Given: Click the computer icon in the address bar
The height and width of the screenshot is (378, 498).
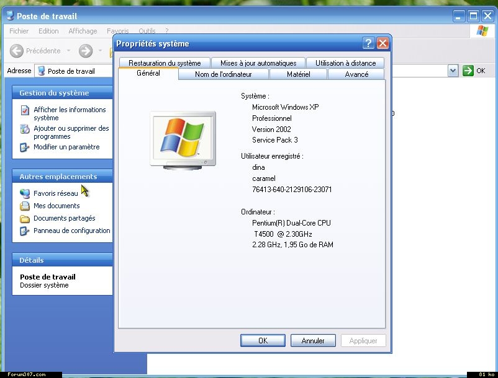Looking at the screenshot, I should 41,71.
